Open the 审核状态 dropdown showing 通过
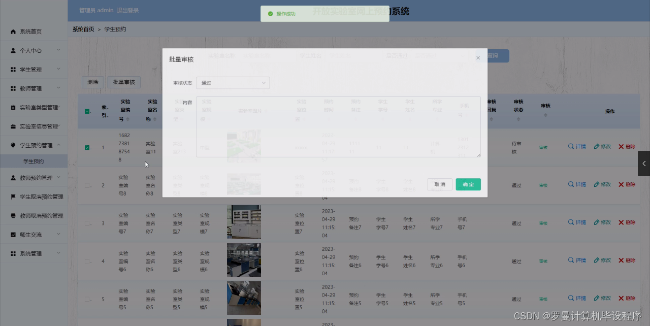650x326 pixels. [x=233, y=82]
